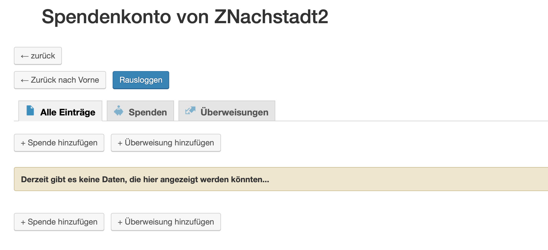548x250 pixels.
Task: Show the Überweisungen tab
Action: click(234, 112)
